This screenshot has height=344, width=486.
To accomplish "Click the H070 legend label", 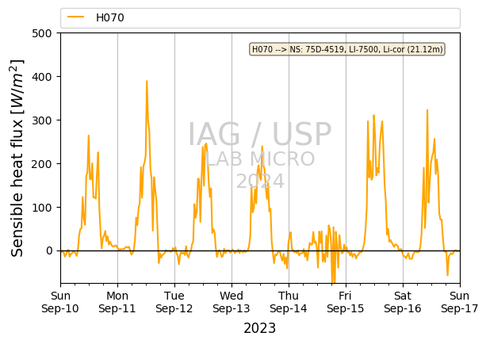I will click(109, 17).
